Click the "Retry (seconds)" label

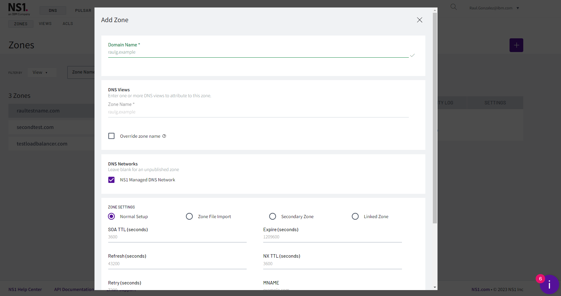(124, 283)
